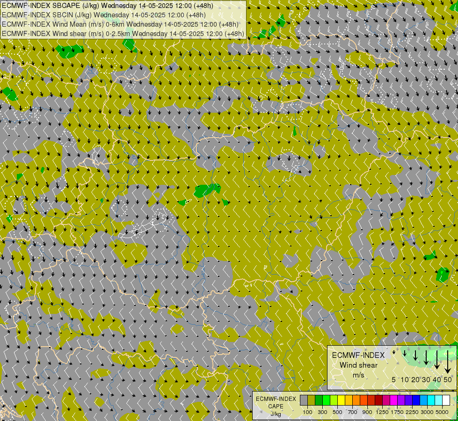Screen dimensions: 458x421
Task: Click the 'ECMWF-INDEX' title in the CAPE legend
Action: 276,399
